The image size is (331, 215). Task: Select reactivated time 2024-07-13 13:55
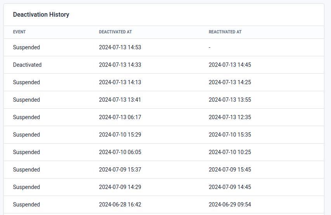pos(230,100)
